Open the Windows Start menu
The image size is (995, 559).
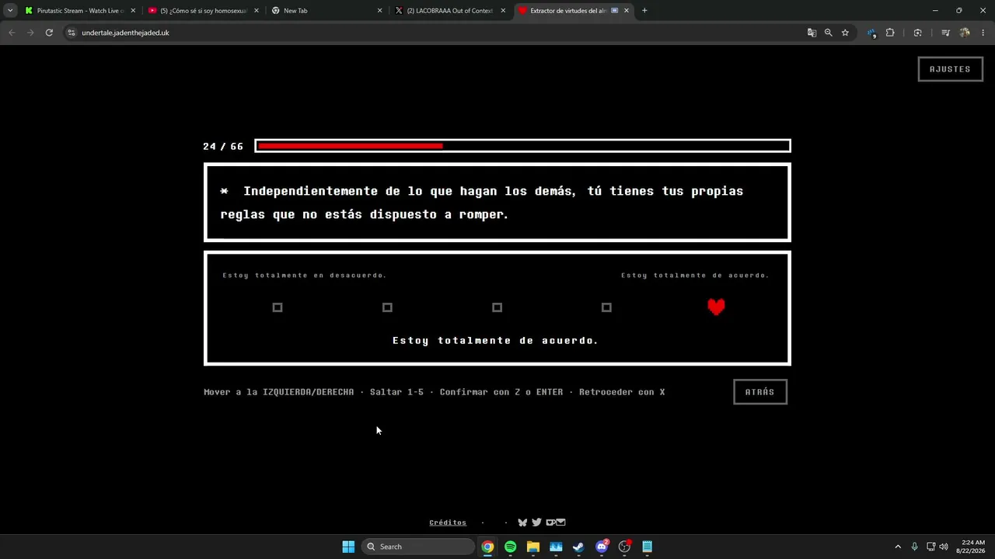click(348, 547)
